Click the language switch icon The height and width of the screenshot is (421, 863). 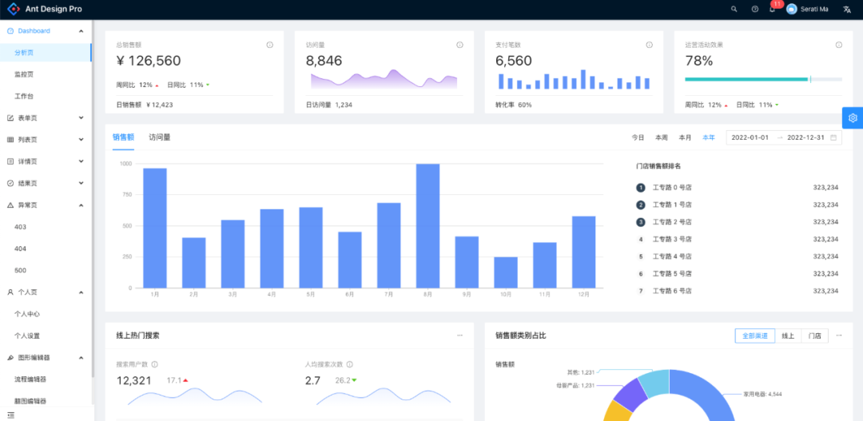coord(846,9)
